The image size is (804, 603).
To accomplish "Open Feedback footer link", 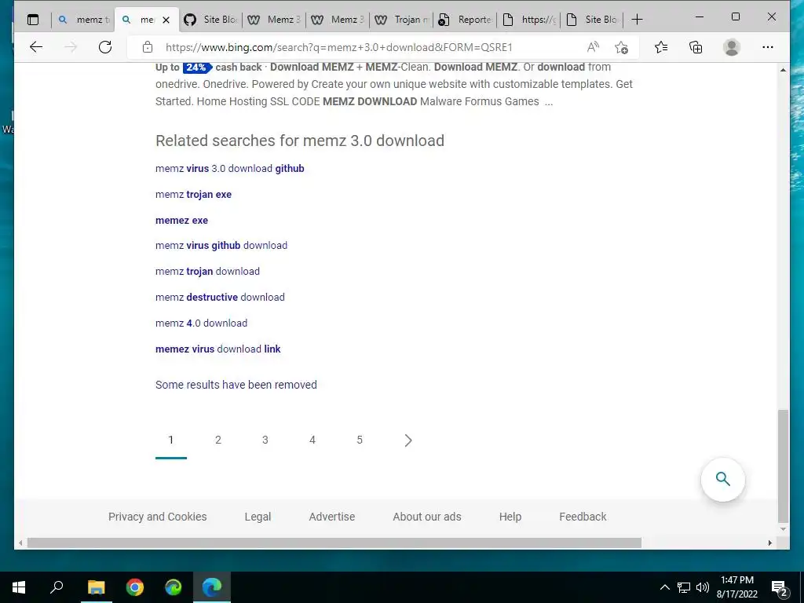I will tap(583, 517).
